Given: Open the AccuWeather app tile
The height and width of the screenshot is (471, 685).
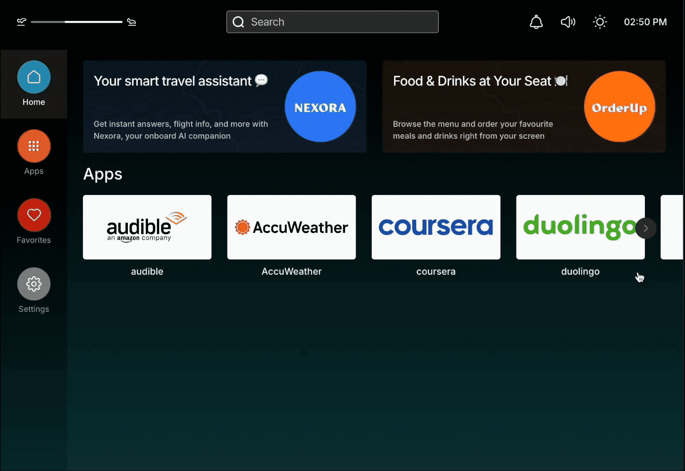Looking at the screenshot, I should [291, 227].
